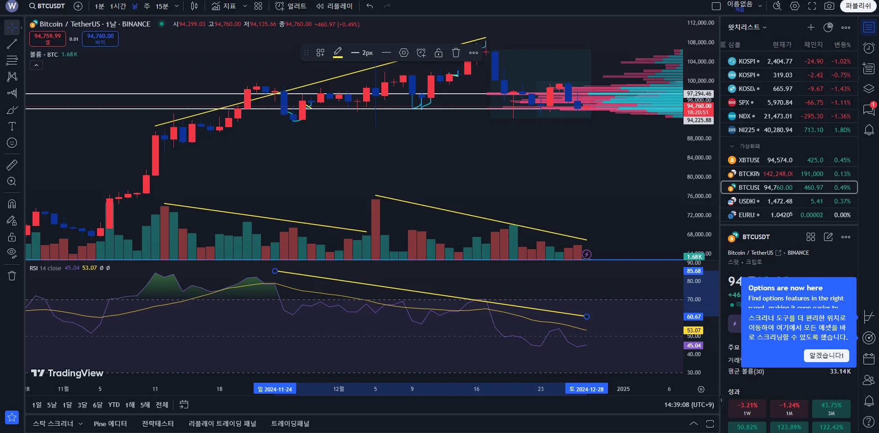The height and width of the screenshot is (433, 879).
Task: Select the 15분 timeframe
Action: point(162,6)
